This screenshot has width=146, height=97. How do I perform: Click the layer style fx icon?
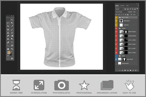coord(122,70)
